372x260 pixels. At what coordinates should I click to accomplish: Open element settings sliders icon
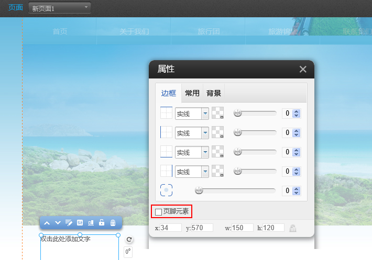click(80, 223)
